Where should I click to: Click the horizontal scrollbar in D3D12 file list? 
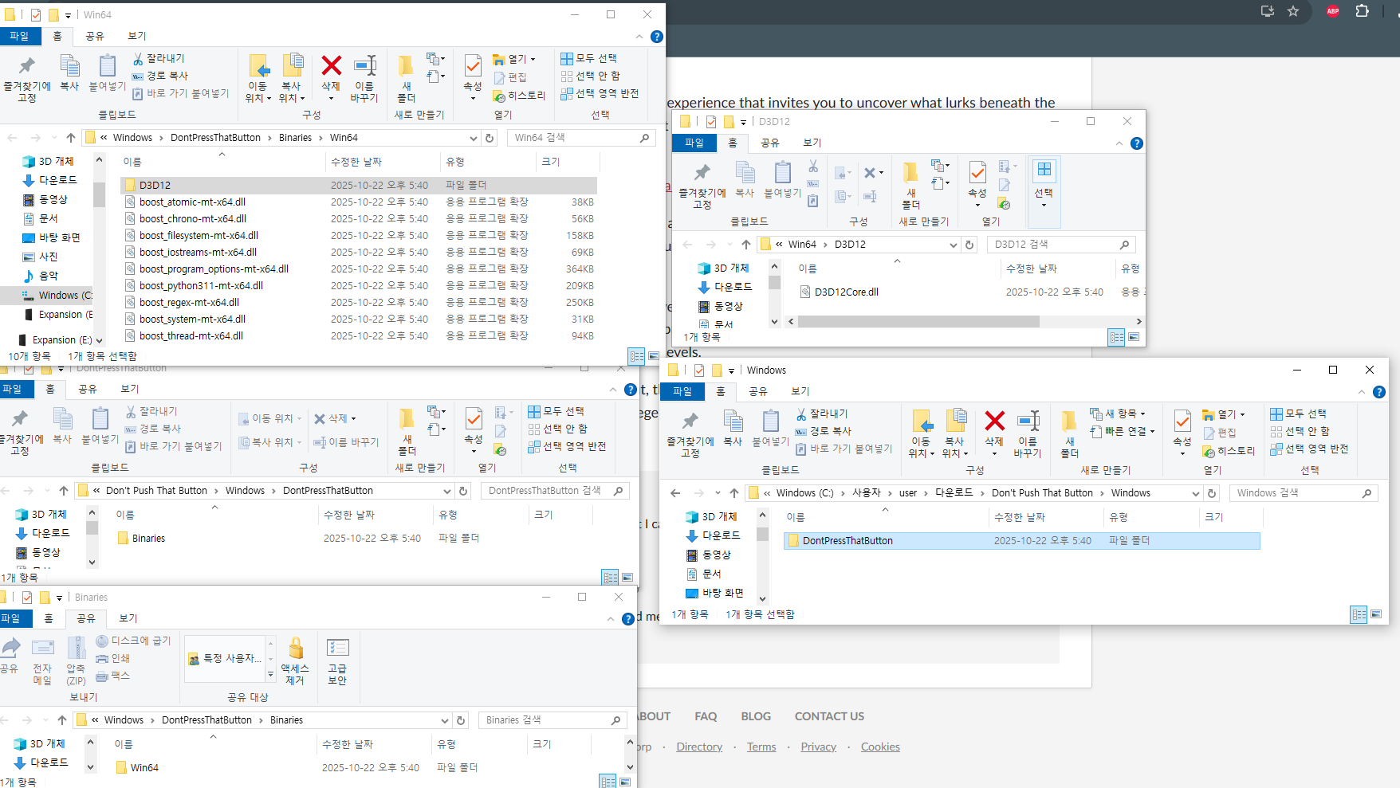918,322
